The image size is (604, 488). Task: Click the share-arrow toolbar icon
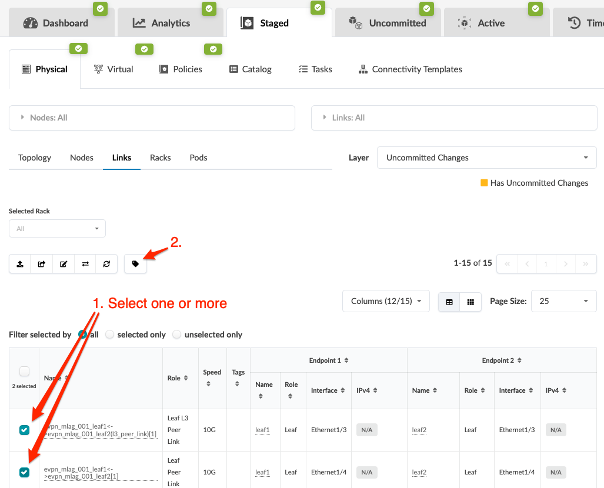pyautogui.click(x=42, y=264)
